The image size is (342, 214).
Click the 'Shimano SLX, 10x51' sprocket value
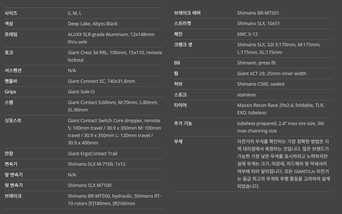tap(258, 24)
